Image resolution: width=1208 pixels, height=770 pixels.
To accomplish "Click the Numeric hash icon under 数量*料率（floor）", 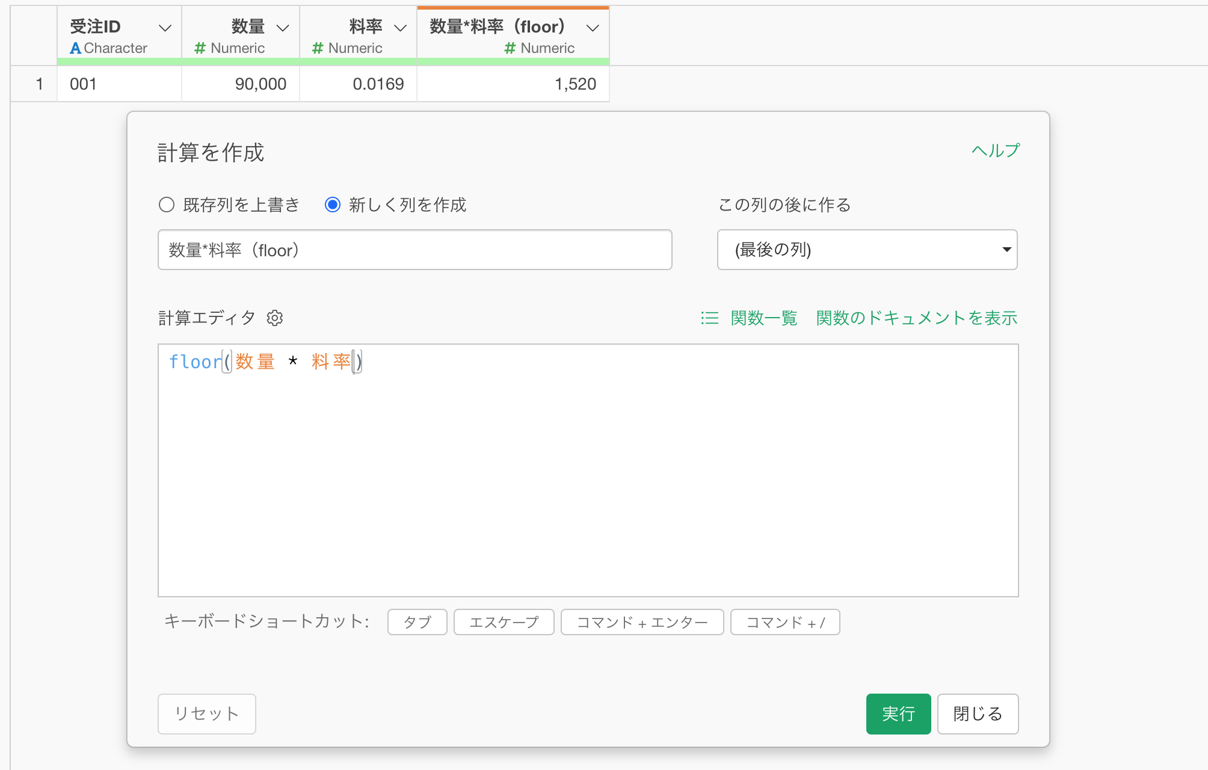I will pos(510,48).
